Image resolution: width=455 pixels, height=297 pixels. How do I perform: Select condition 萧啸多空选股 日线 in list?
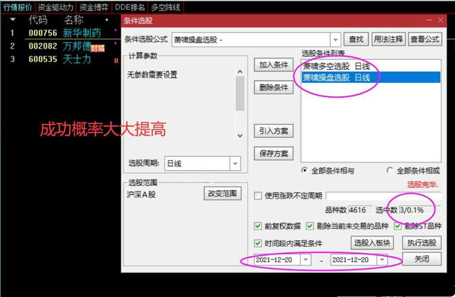point(371,66)
